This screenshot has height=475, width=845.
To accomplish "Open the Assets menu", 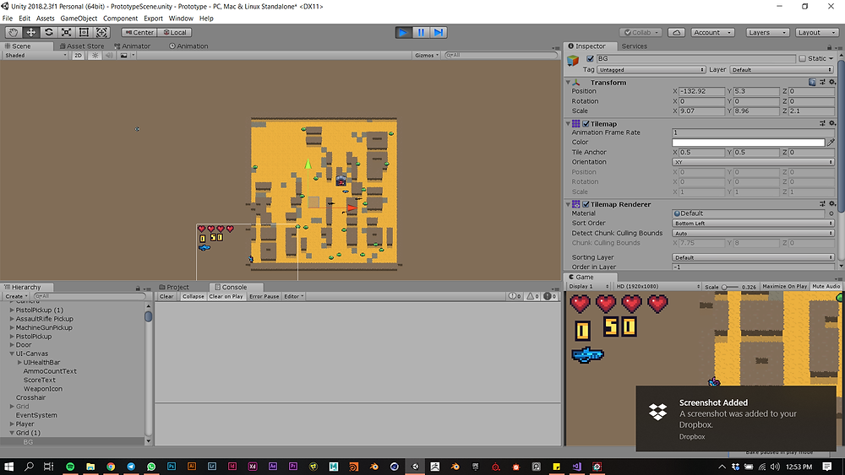I will pyautogui.click(x=46, y=19).
